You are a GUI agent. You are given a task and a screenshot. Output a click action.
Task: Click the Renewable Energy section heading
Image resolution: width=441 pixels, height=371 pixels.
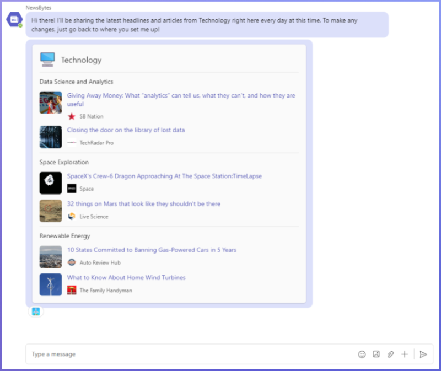tap(64, 236)
